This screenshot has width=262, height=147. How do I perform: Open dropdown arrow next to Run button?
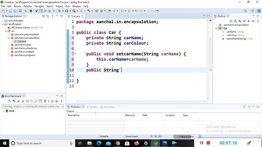70,11
